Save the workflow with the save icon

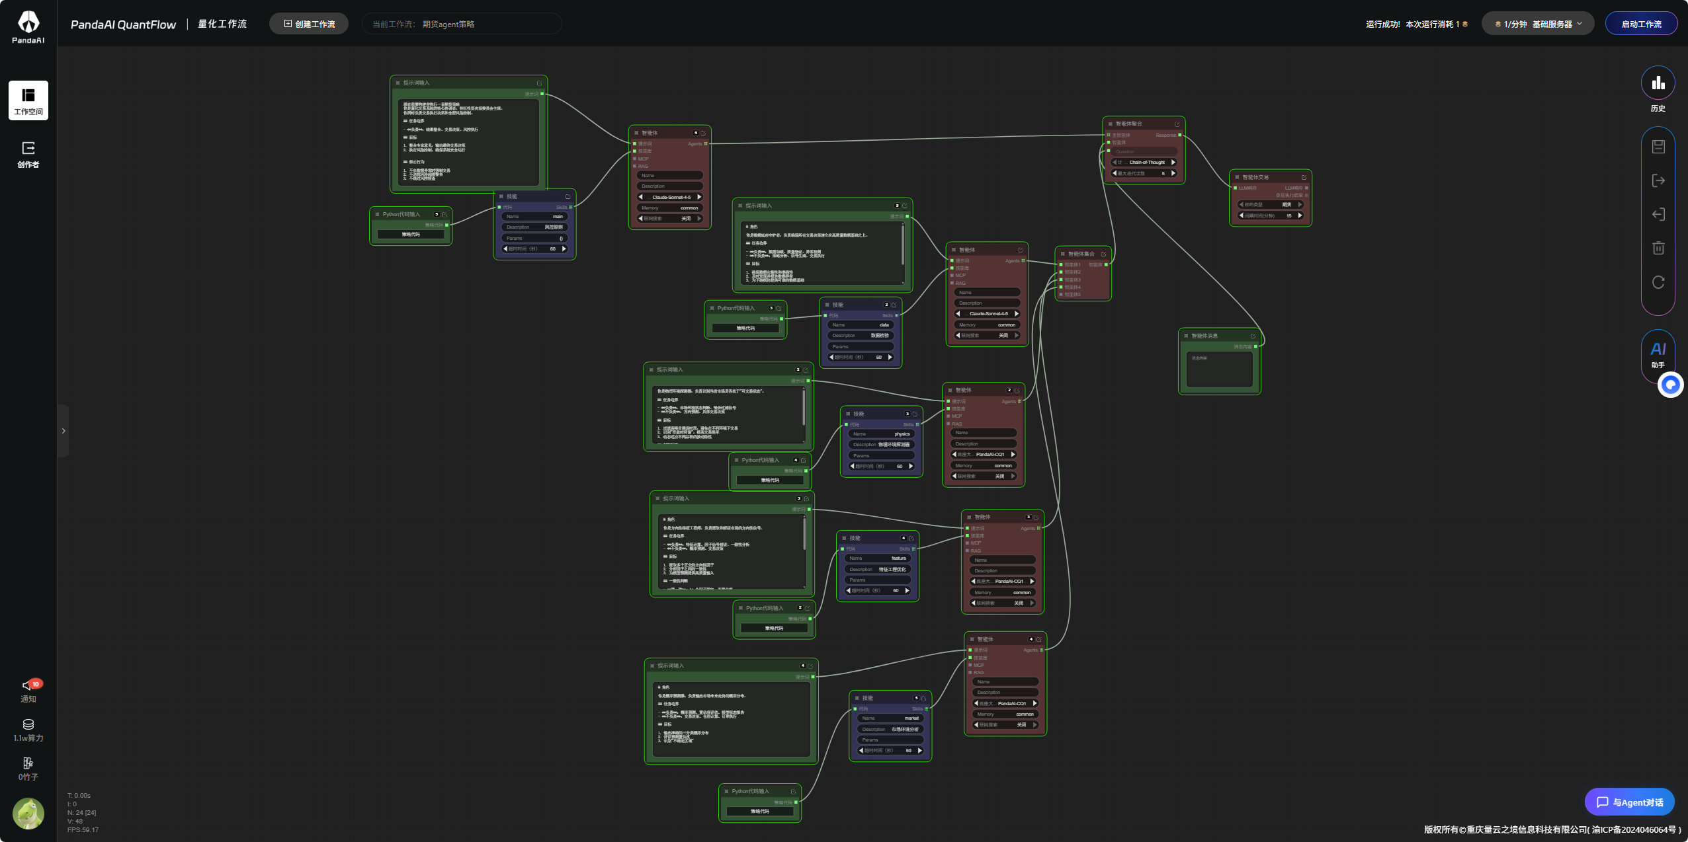tap(1658, 146)
